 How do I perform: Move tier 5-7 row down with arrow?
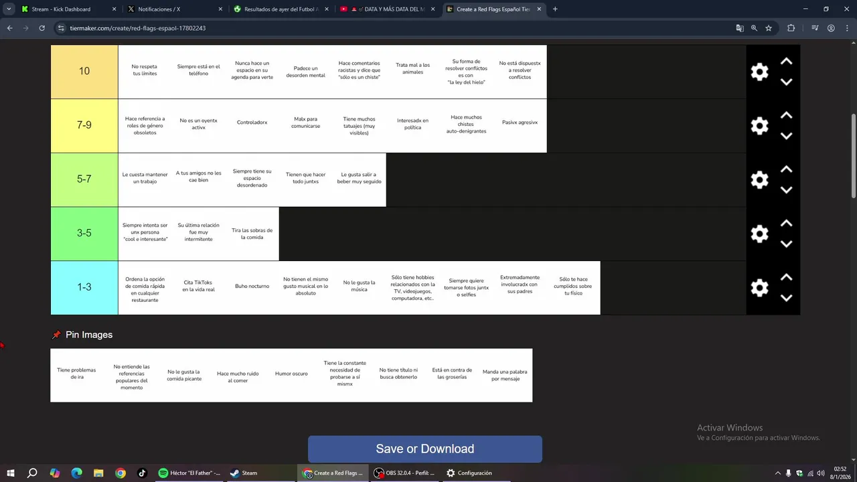pos(787,189)
